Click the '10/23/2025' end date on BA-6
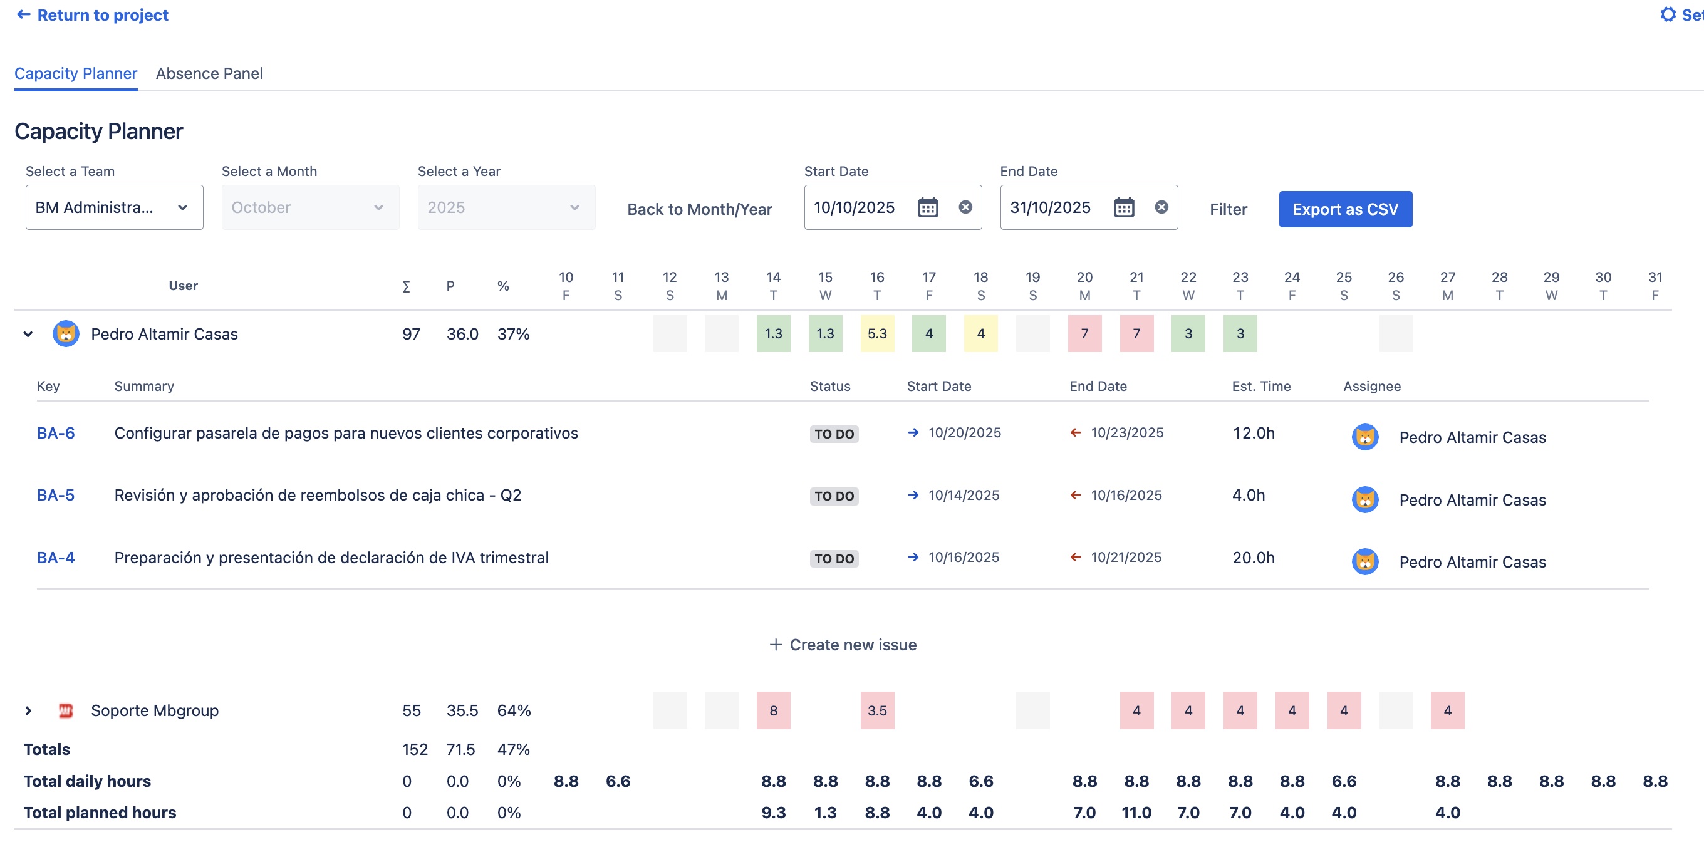 pos(1127,433)
